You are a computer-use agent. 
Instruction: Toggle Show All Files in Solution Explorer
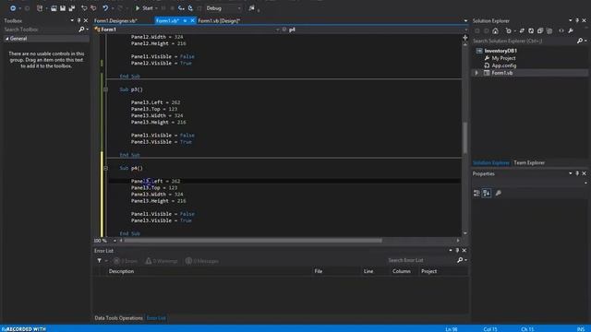tap(549, 30)
